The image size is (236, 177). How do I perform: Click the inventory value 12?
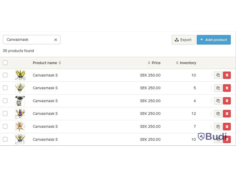194,114
